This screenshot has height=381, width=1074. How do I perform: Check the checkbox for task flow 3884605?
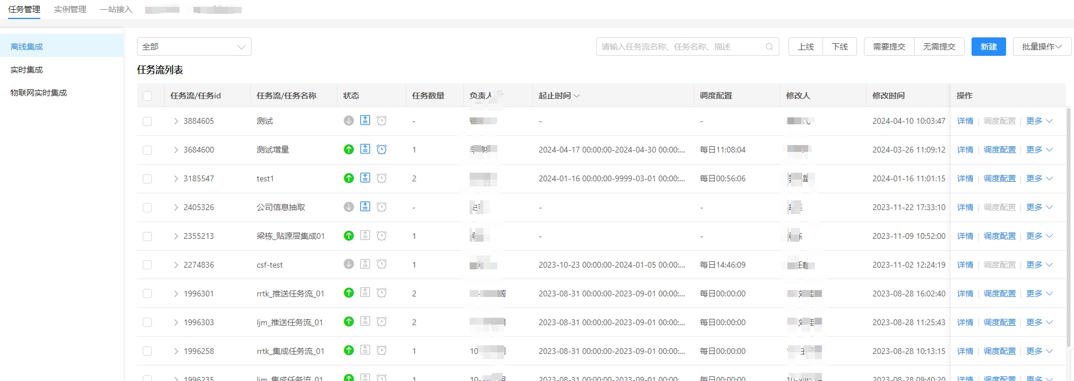(147, 121)
